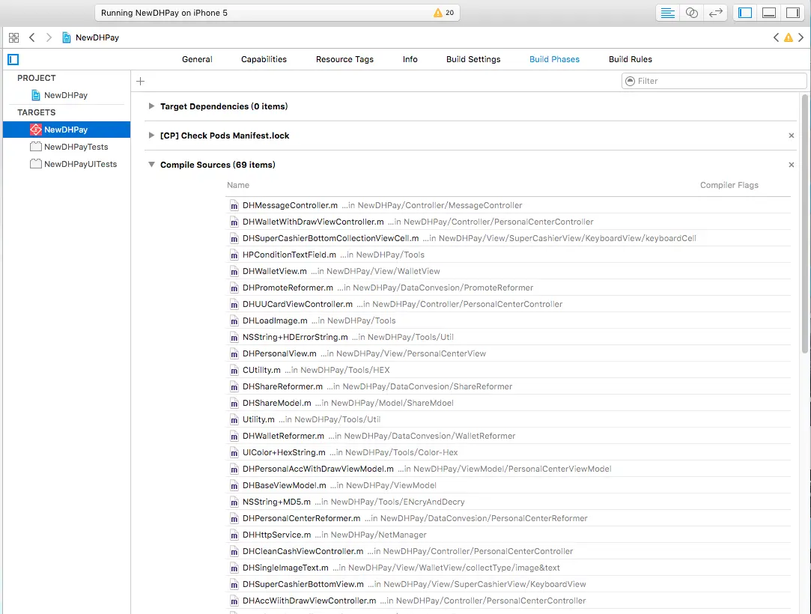The image size is (811, 614).
Task: Jump to next issue arrow
Action: click(x=801, y=37)
